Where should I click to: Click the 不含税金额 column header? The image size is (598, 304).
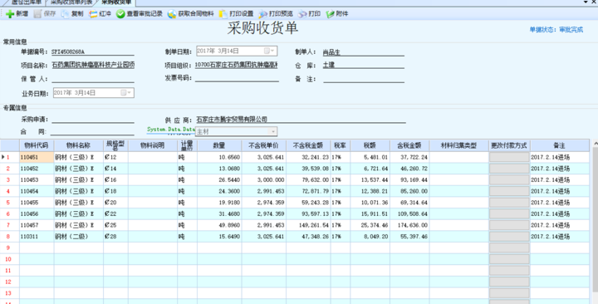tap(308, 145)
